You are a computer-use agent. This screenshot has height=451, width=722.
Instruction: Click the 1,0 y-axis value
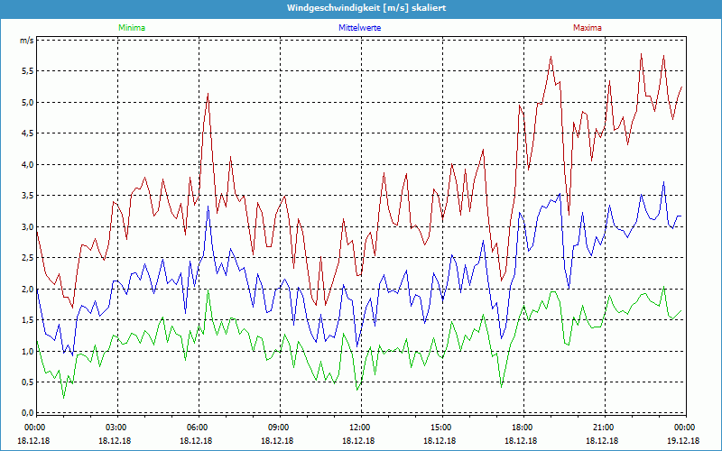[27, 351]
